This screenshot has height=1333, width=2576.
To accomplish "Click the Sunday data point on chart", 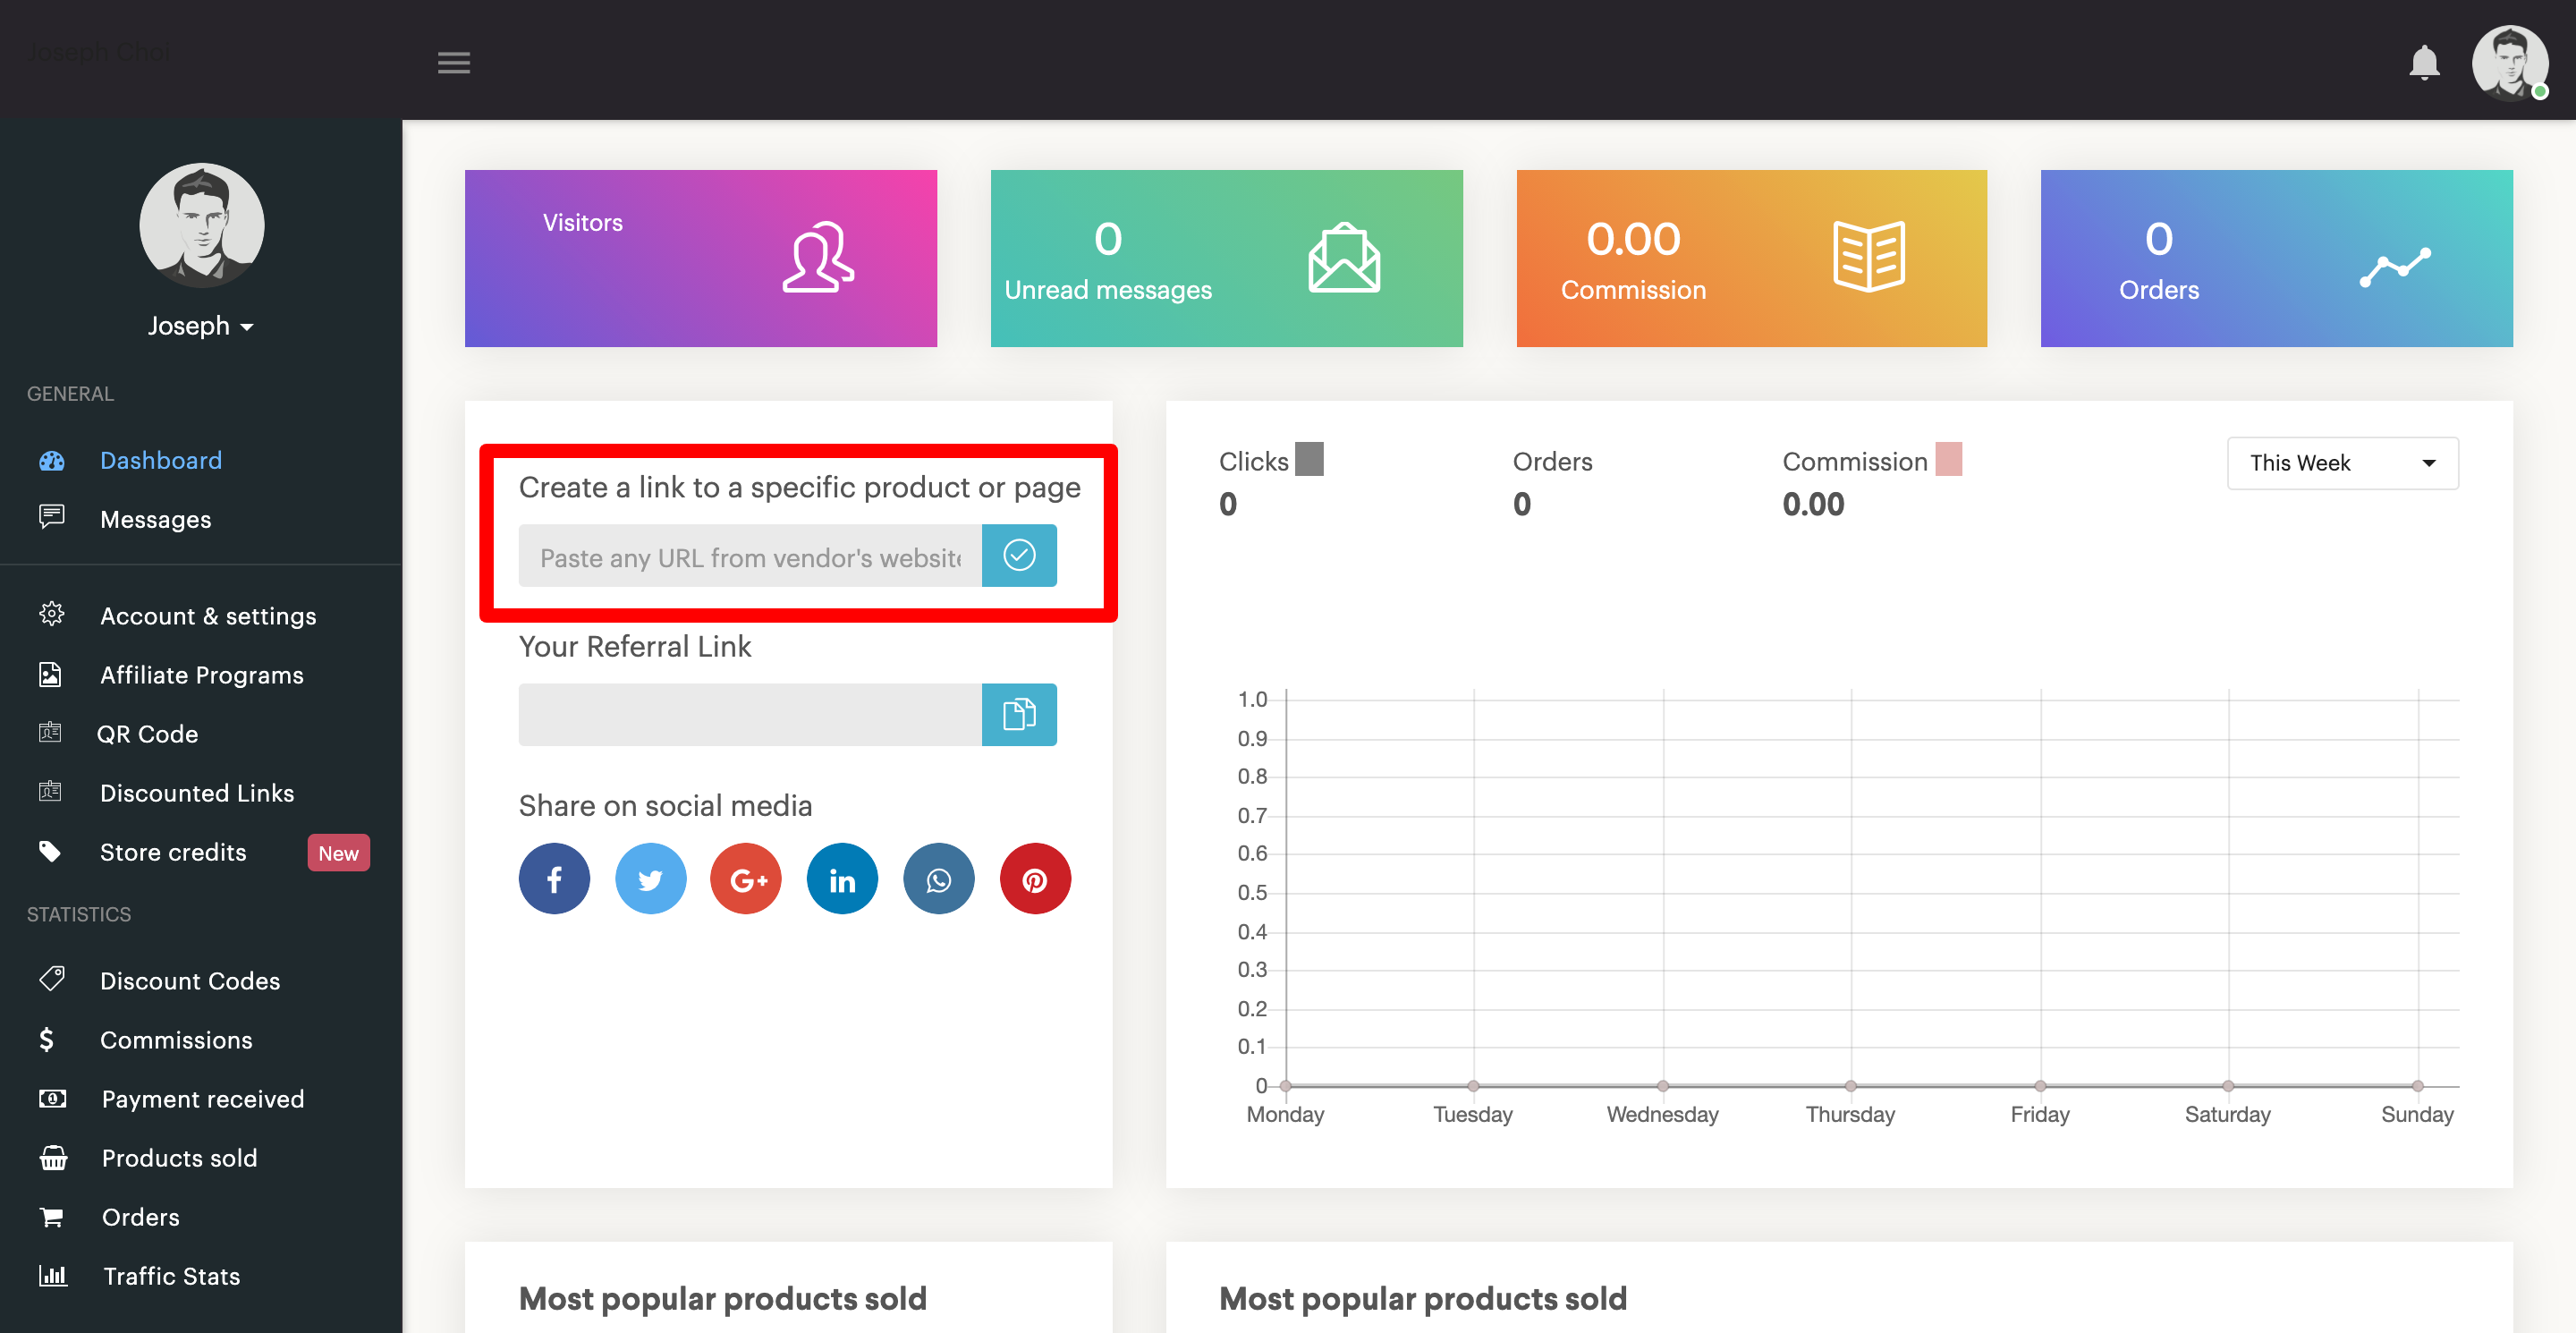I will coord(2417,1086).
